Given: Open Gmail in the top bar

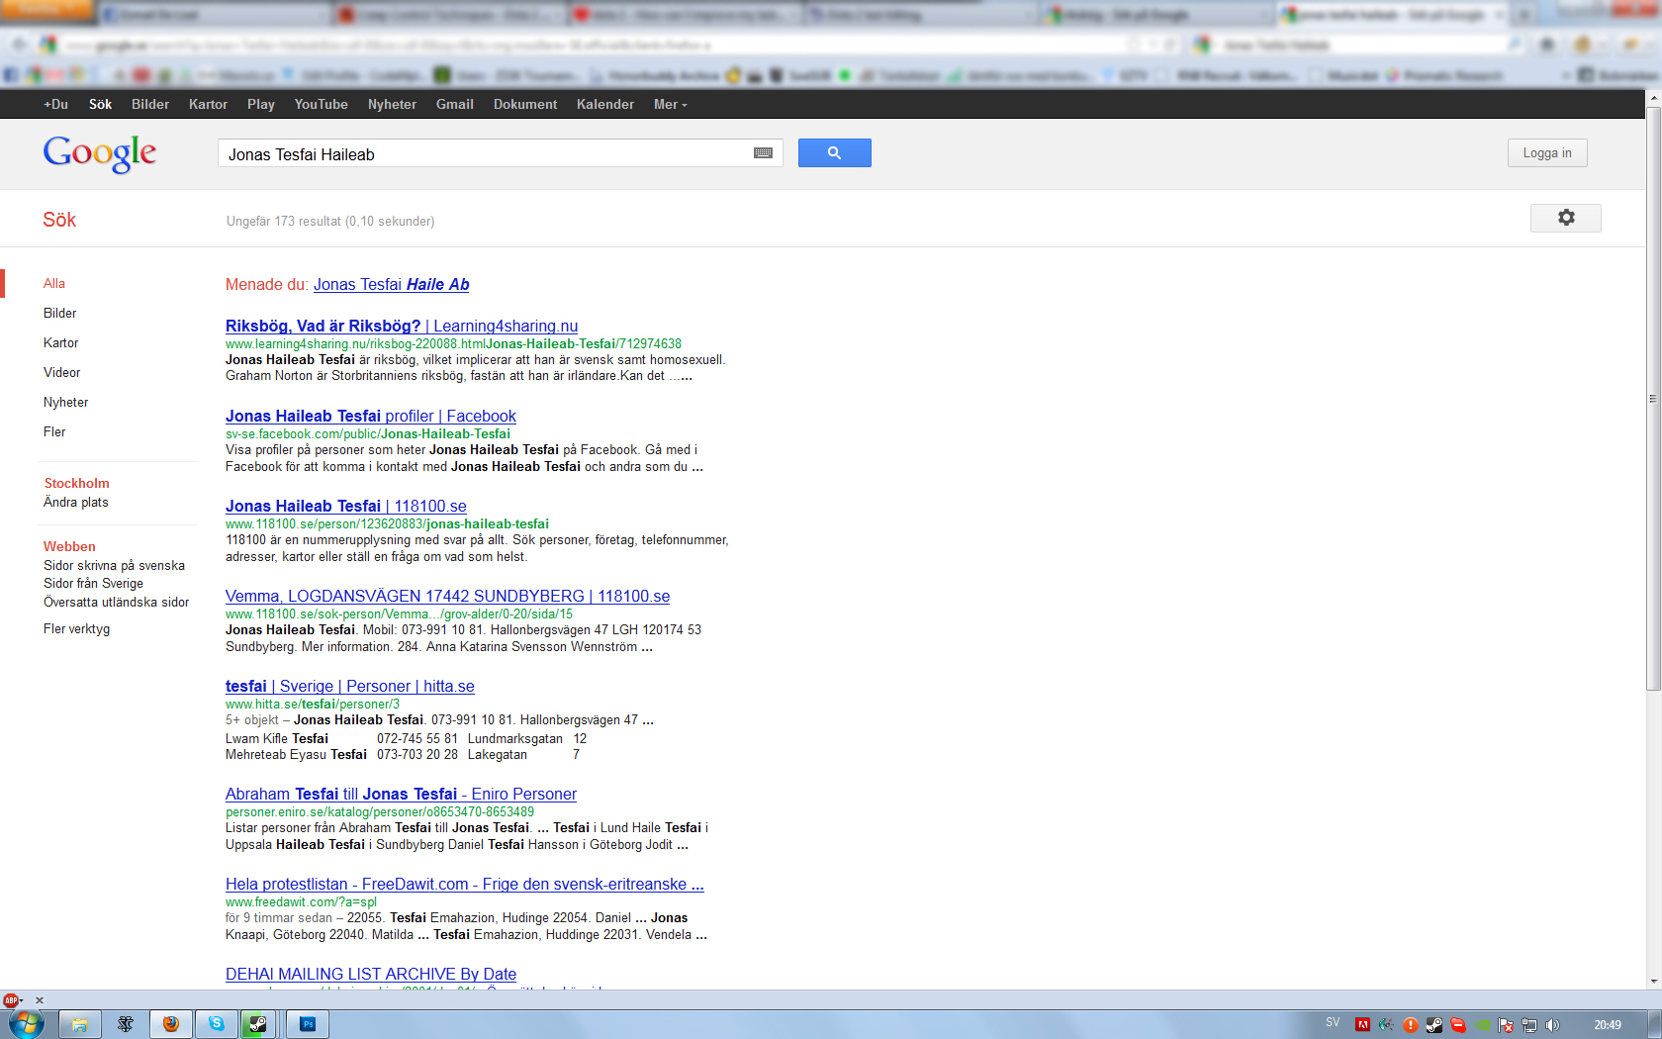Looking at the screenshot, I should (x=455, y=104).
